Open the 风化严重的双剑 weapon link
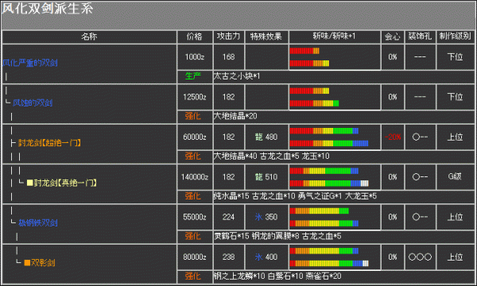This screenshot has width=477, height=286. point(30,63)
